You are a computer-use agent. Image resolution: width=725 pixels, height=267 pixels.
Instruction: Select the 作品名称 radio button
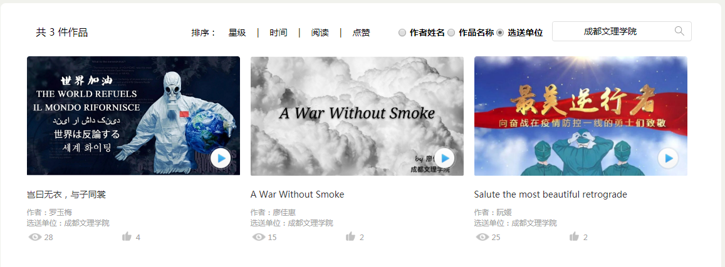pos(451,33)
